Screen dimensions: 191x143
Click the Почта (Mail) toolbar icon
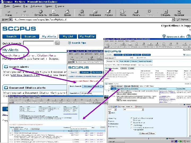pyautogui.click(x=122, y=12)
